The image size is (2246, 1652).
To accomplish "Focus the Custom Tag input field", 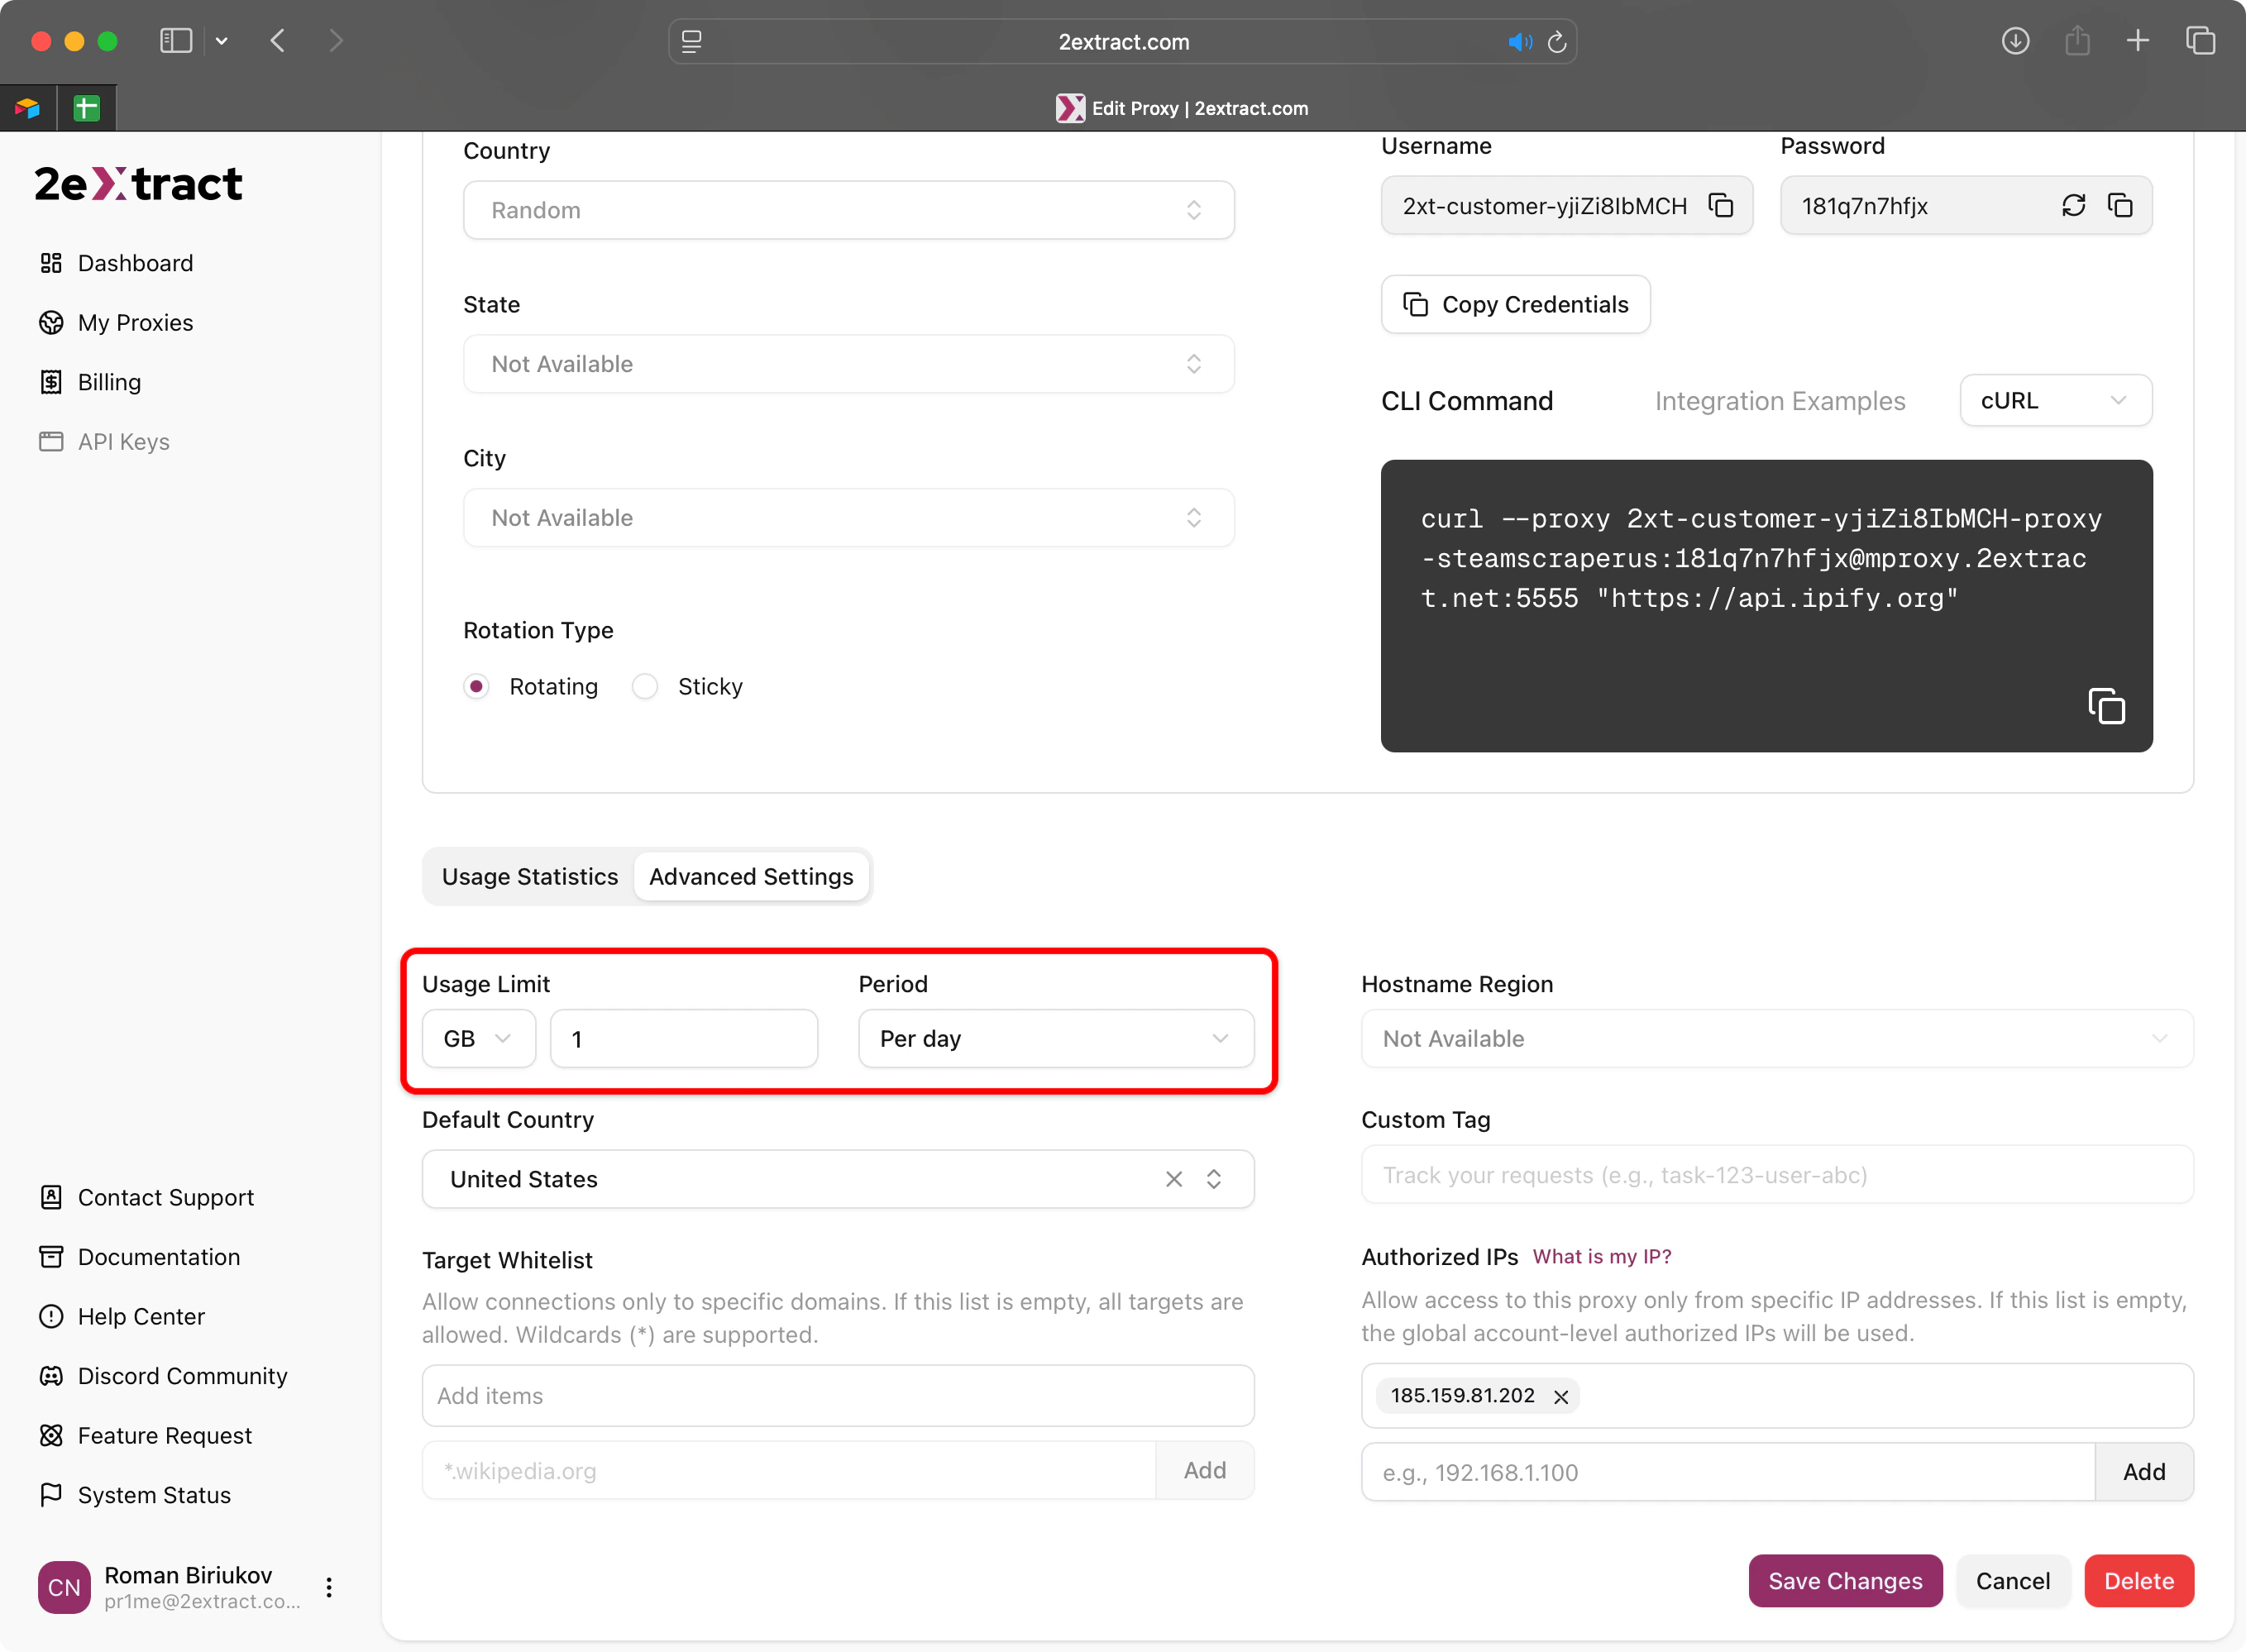I will [1776, 1175].
